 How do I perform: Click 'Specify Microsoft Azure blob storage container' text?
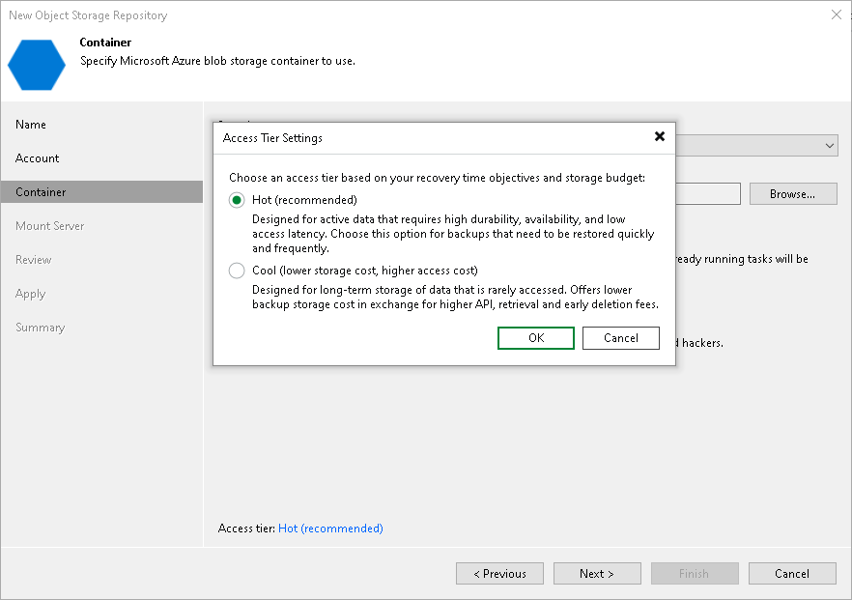click(217, 61)
